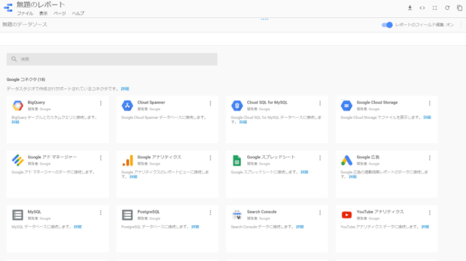Click the 無題のデータソース data source name

(25, 25)
